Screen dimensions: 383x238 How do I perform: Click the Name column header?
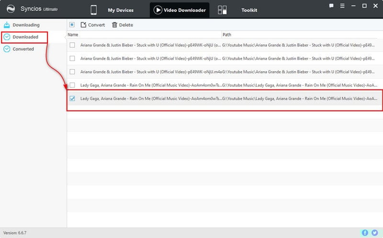(73, 34)
